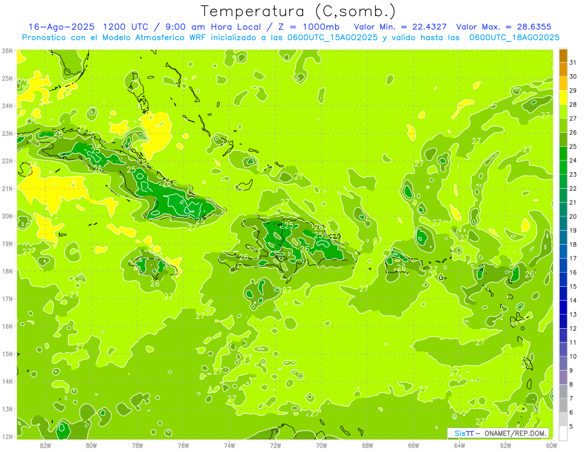The image size is (586, 452).
Task: Select the legend scale number 20
Action: 573,216
